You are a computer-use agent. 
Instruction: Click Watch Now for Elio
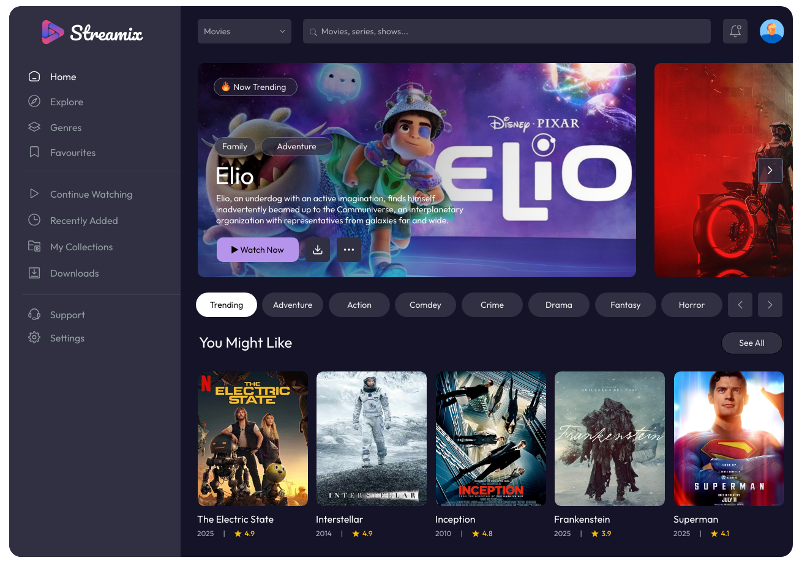(257, 250)
